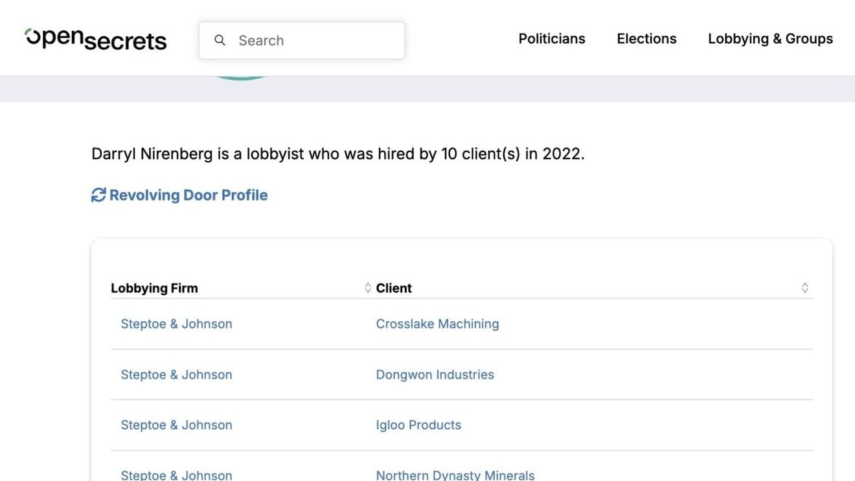Sort the table by the Lobbying Firm column header

[x=154, y=287]
